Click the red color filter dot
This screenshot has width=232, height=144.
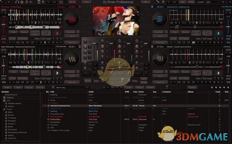click(x=216, y=87)
